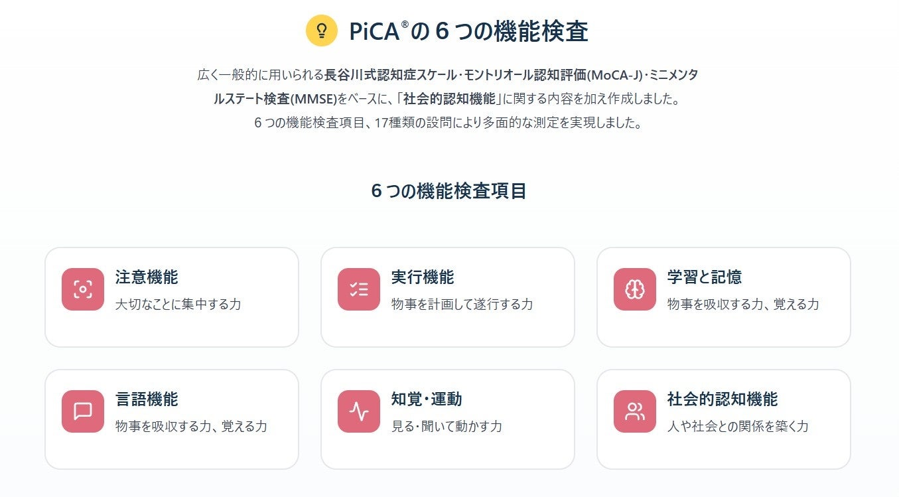Click the 社会的認知機能 people icon
The image size is (899, 497).
pos(635,411)
